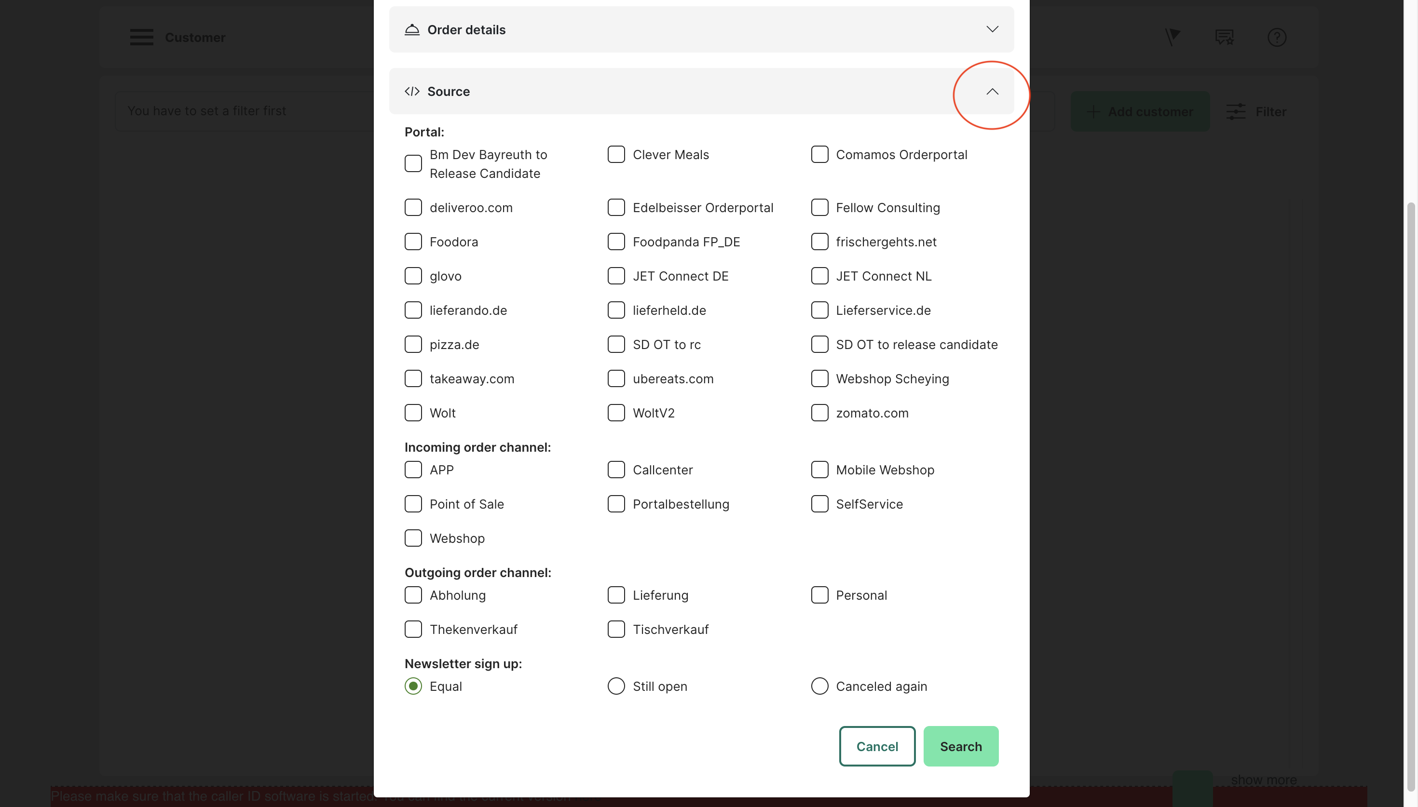Click the green Search button

961,747
